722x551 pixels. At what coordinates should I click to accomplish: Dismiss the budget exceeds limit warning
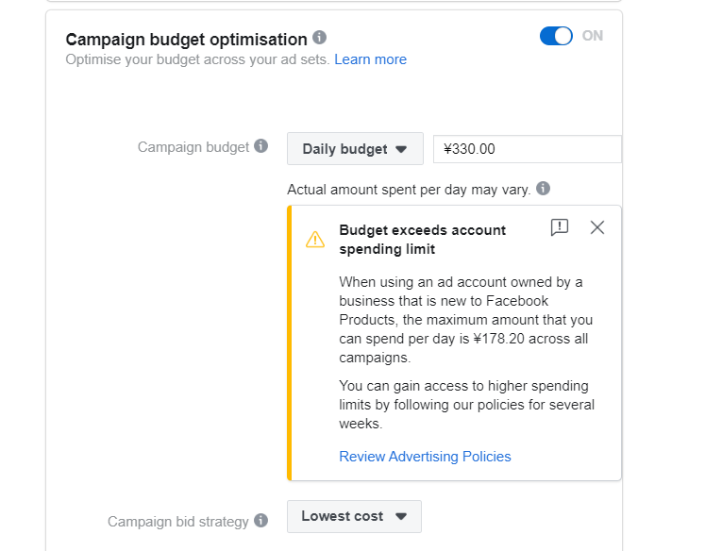pos(597,227)
